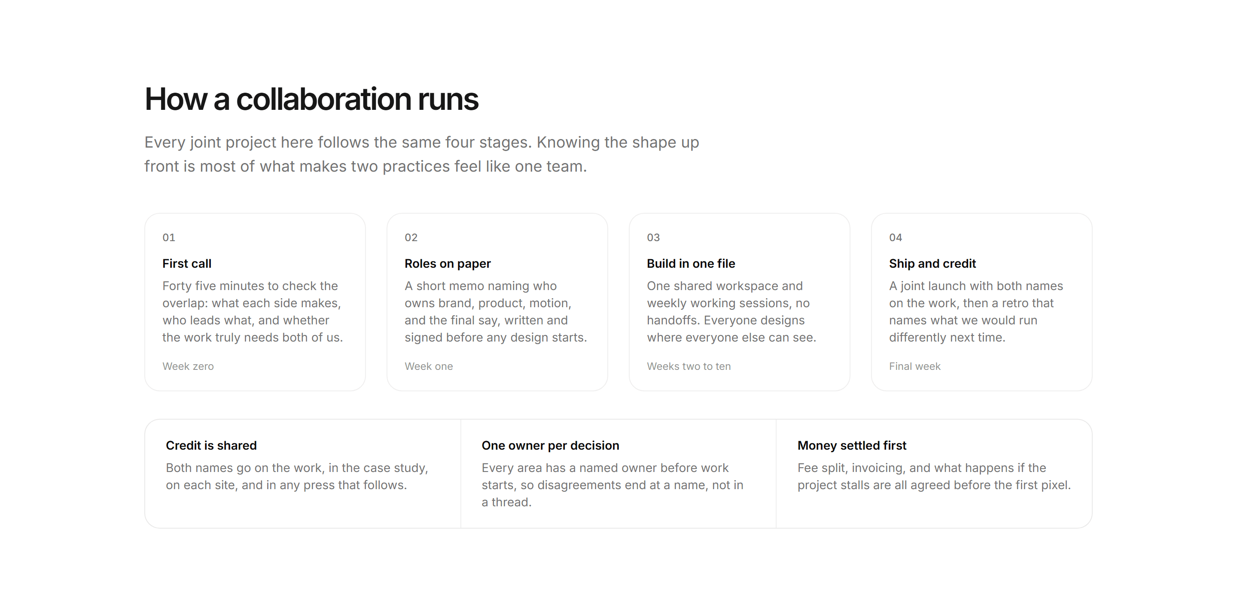Click the "How a collaboration runs" heading
1237x611 pixels.
(311, 99)
